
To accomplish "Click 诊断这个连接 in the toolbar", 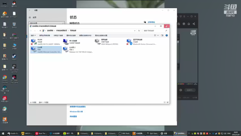I will point(58,35).
